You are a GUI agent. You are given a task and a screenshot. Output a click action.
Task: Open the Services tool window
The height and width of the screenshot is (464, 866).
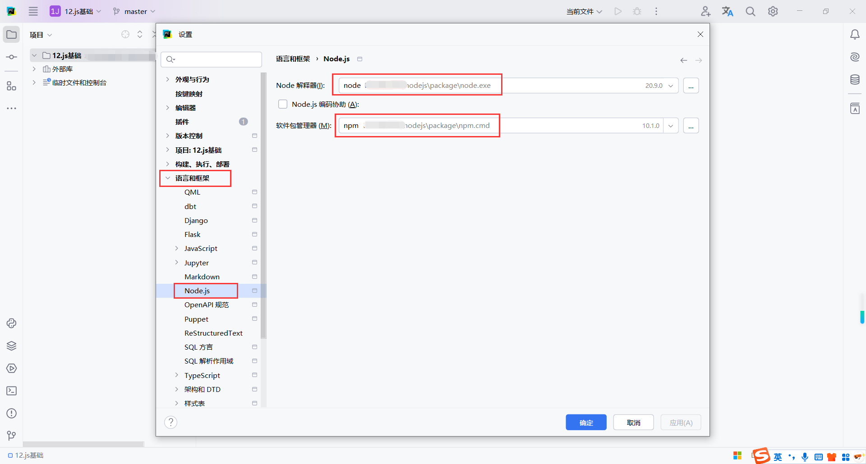(12, 368)
